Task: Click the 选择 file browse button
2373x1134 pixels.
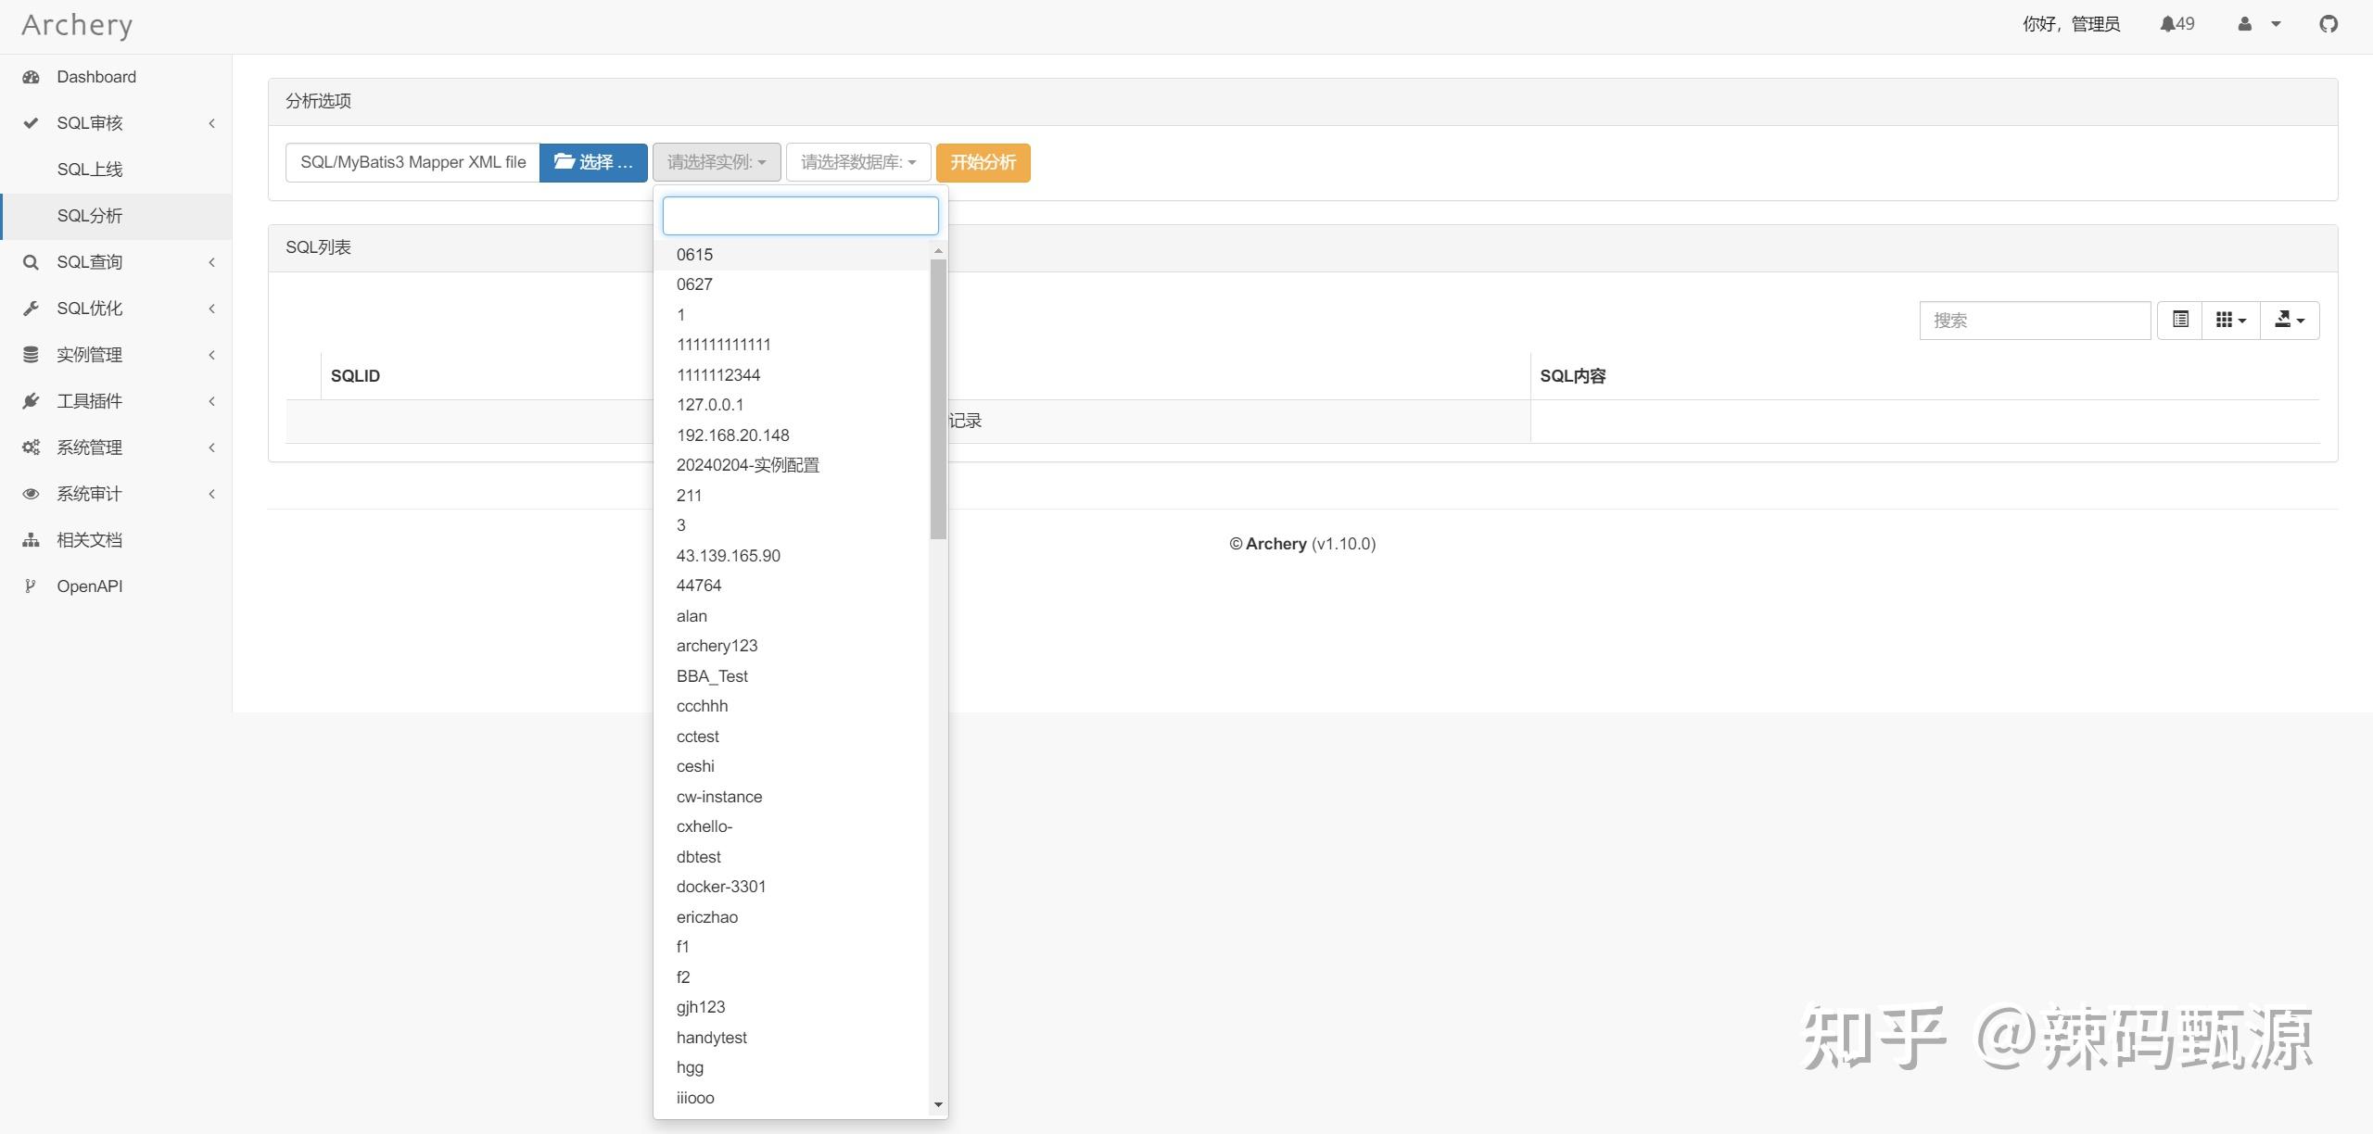Action: pyautogui.click(x=593, y=162)
